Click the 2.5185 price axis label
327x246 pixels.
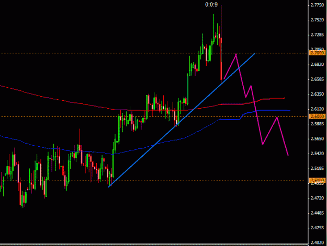pyautogui.click(x=317, y=168)
